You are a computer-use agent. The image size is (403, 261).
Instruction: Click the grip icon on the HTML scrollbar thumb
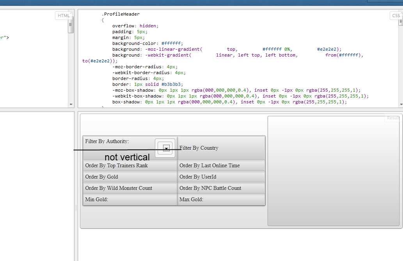click(71, 24)
